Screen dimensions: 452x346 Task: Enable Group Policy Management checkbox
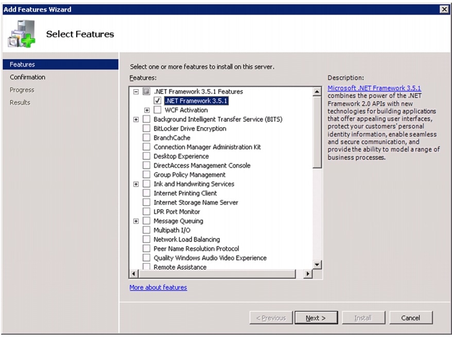pos(146,175)
